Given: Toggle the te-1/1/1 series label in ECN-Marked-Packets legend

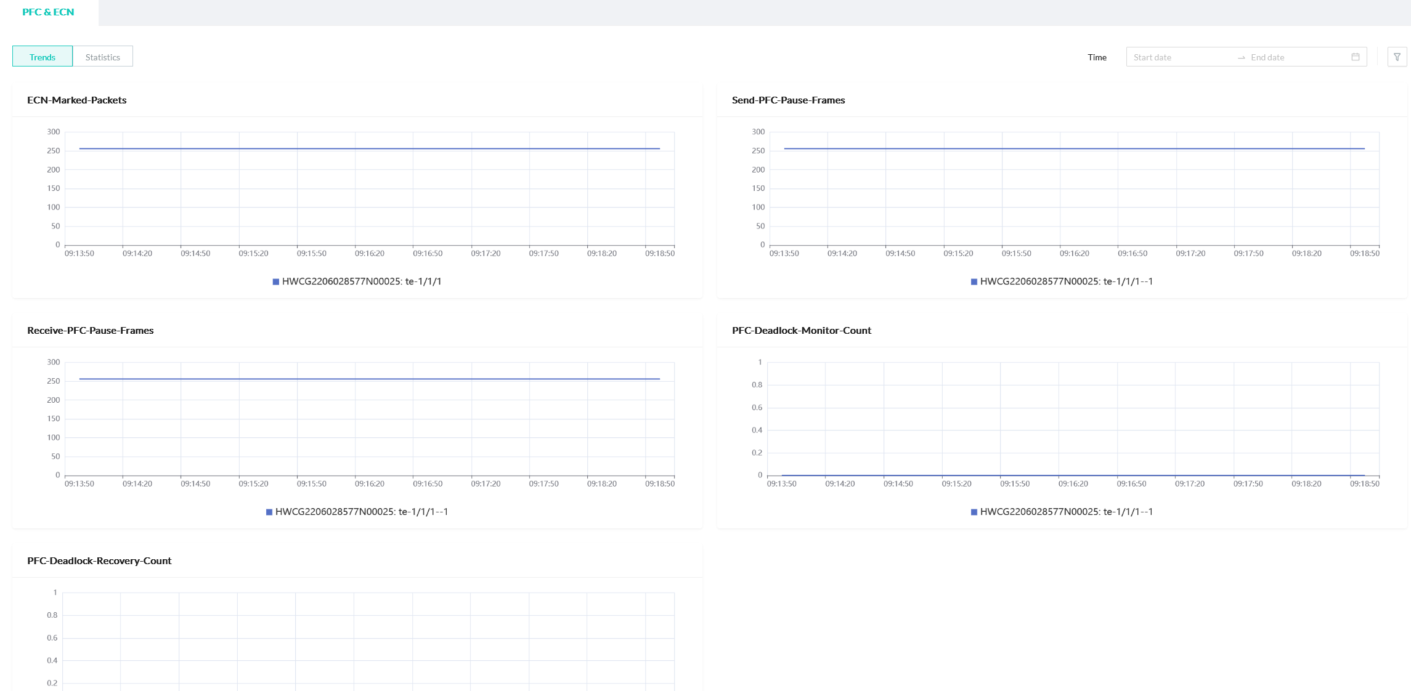Looking at the screenshot, I should point(362,281).
